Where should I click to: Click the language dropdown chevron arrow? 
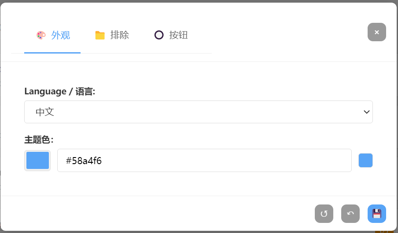point(366,112)
